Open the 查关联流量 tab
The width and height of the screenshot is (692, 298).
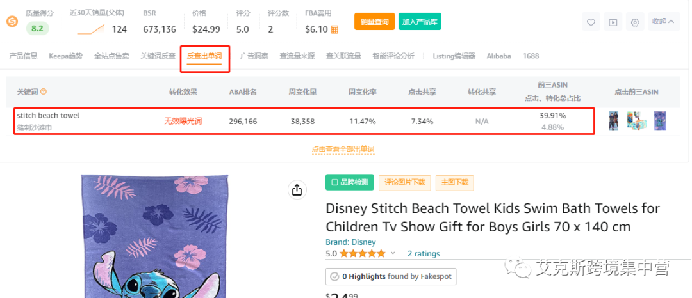pyautogui.click(x=343, y=56)
